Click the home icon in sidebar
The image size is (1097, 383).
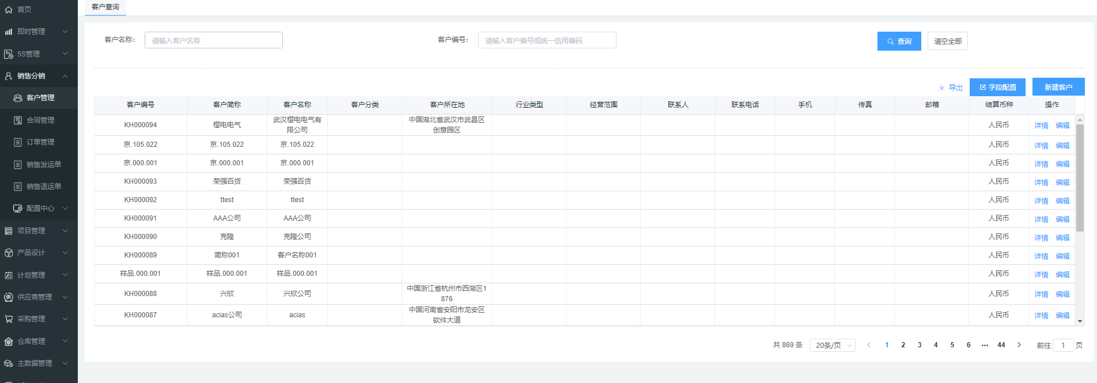click(9, 10)
